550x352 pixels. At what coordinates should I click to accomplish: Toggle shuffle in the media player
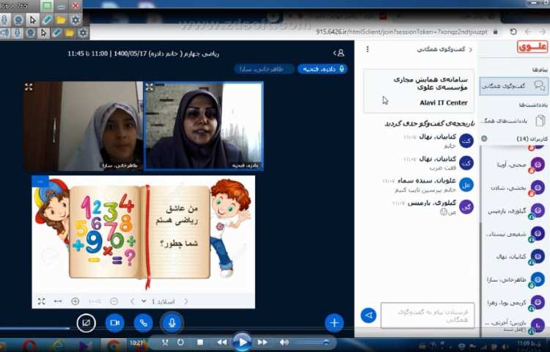(x=165, y=342)
